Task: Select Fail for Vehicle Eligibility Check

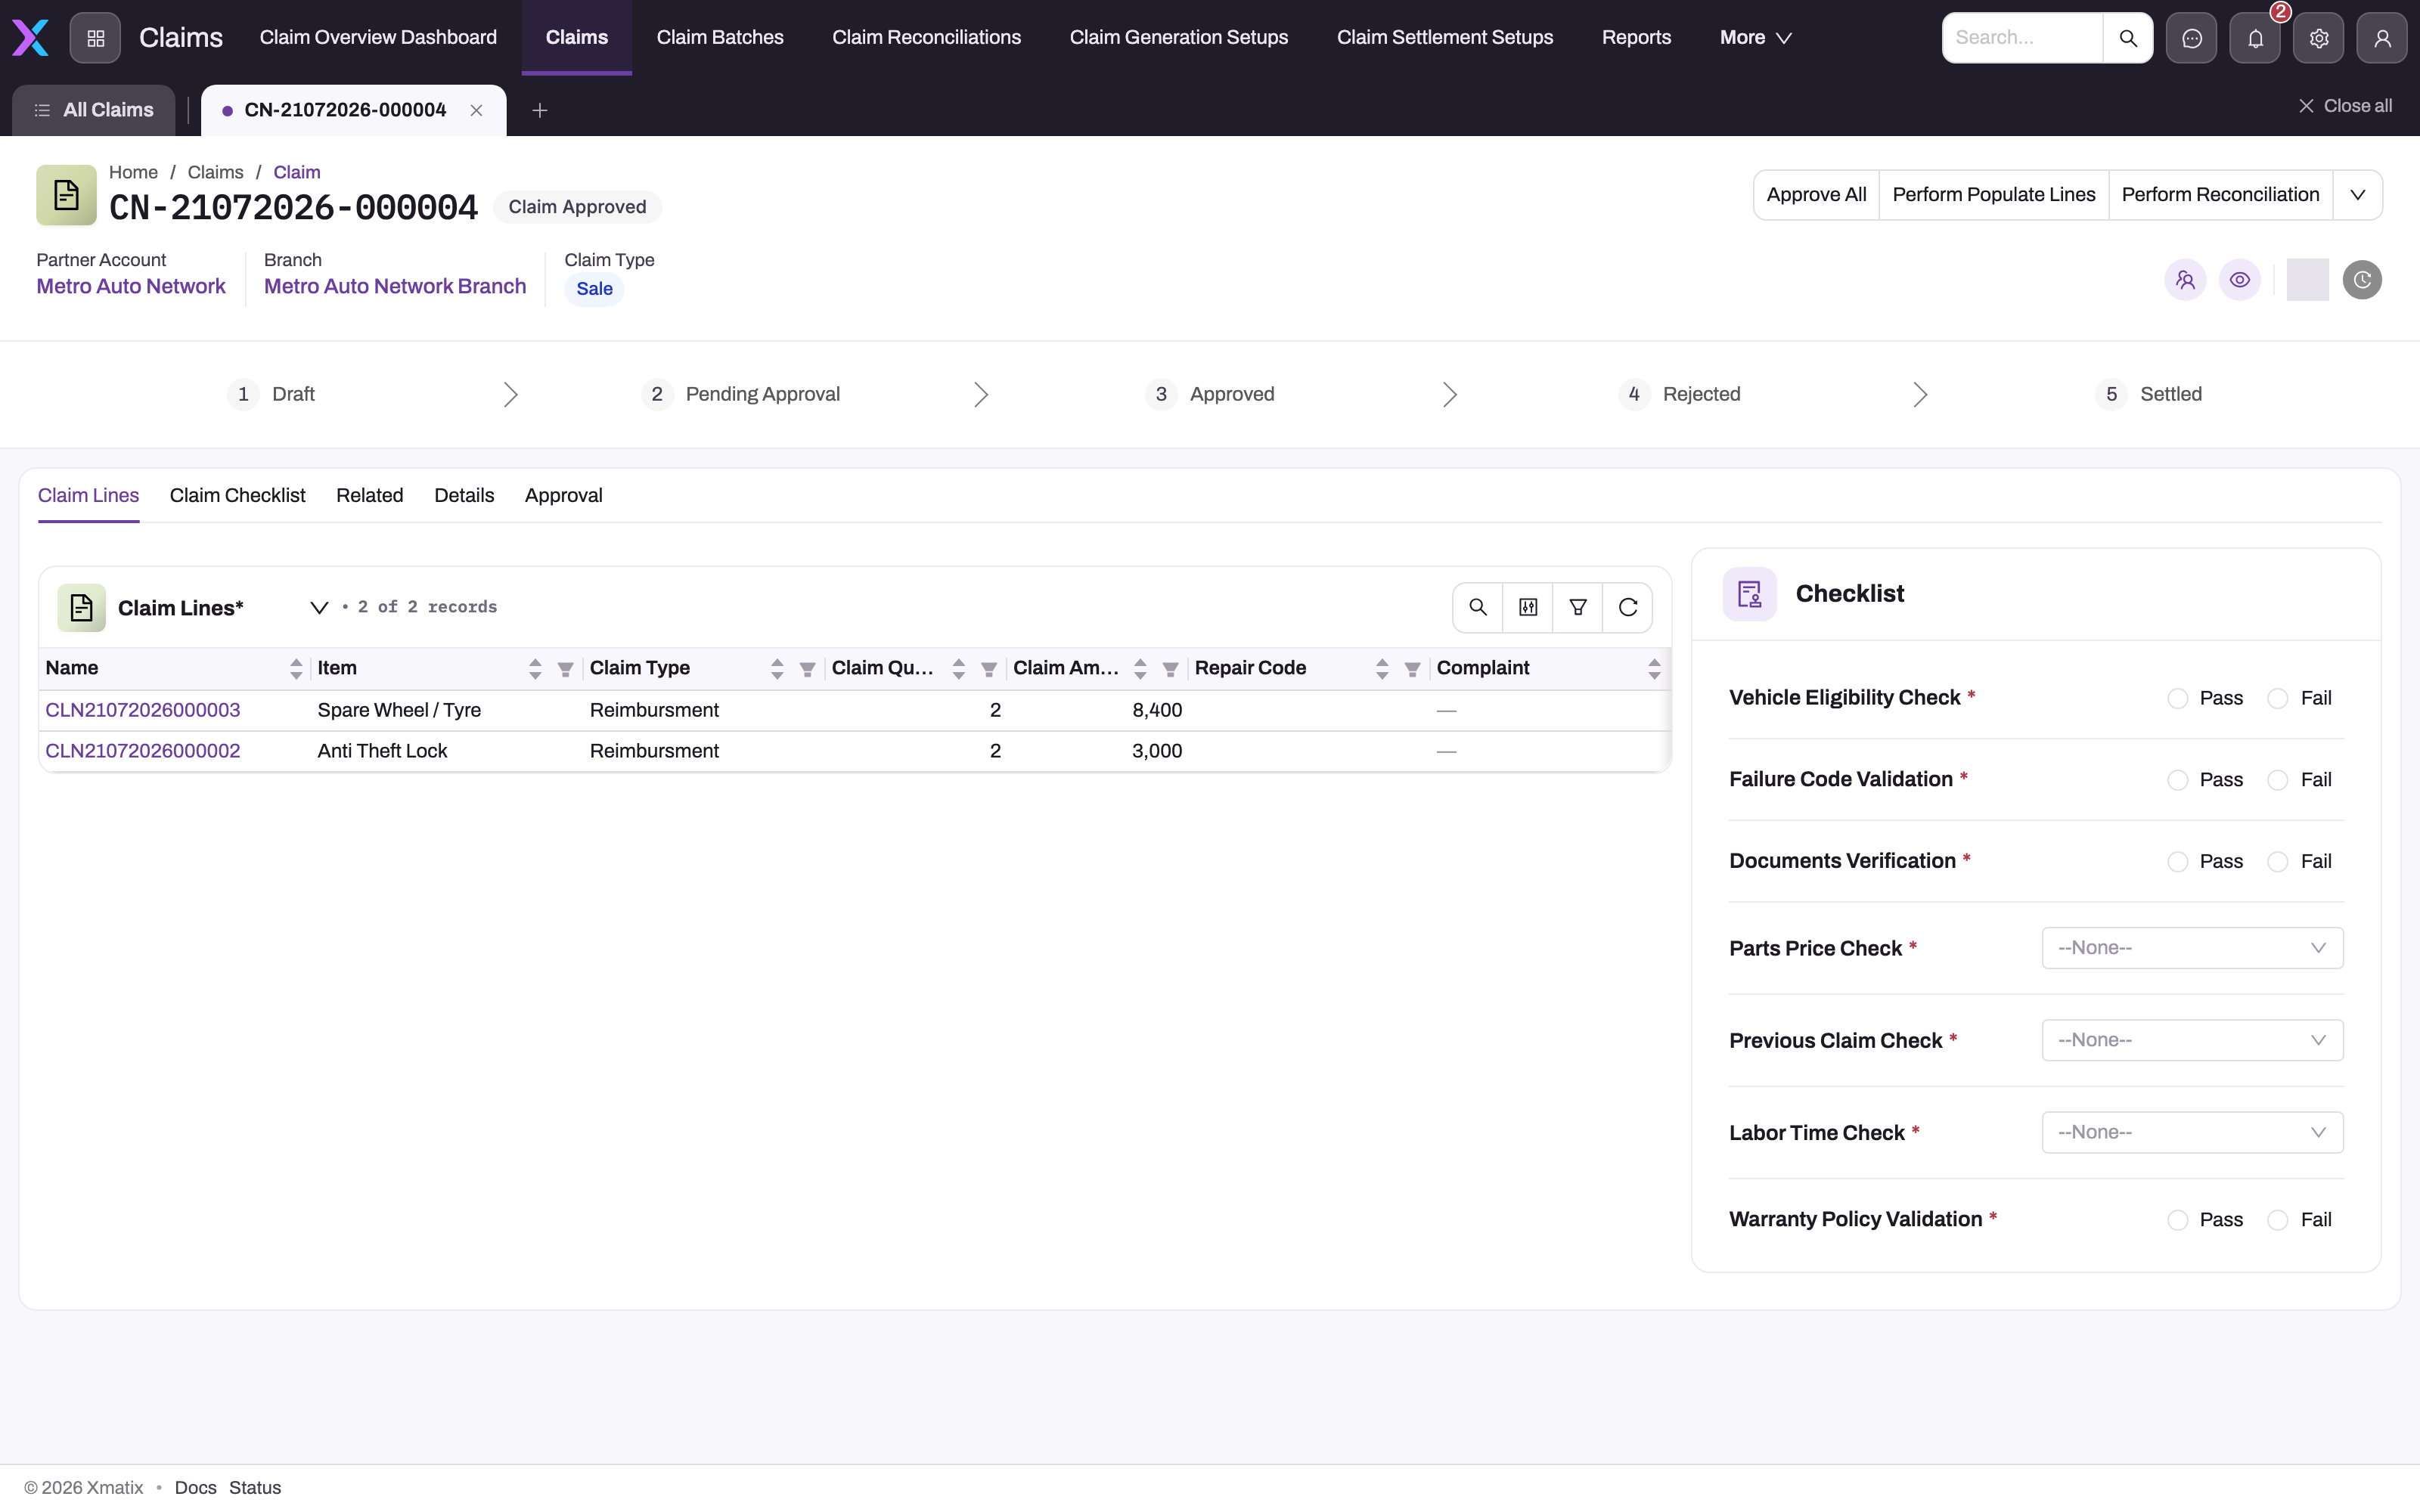Action: click(2277, 698)
